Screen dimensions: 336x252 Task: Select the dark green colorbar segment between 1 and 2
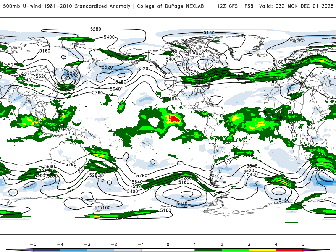[208, 250]
